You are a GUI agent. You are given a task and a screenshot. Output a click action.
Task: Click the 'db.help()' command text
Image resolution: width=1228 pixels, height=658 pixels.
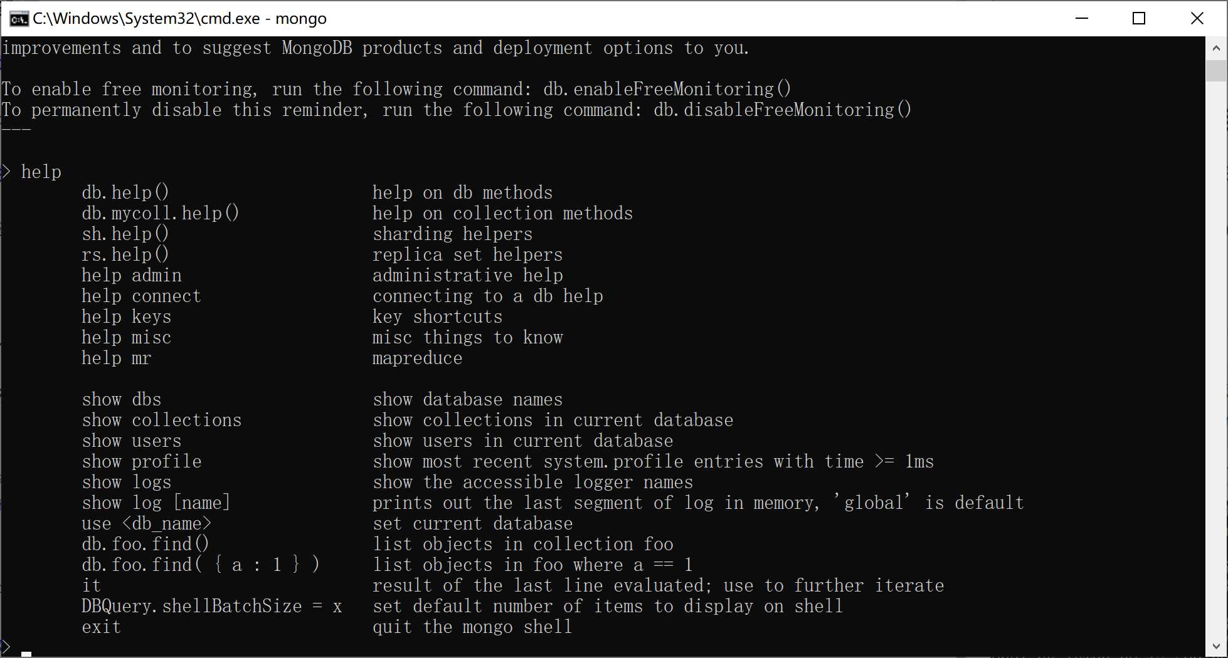(125, 192)
